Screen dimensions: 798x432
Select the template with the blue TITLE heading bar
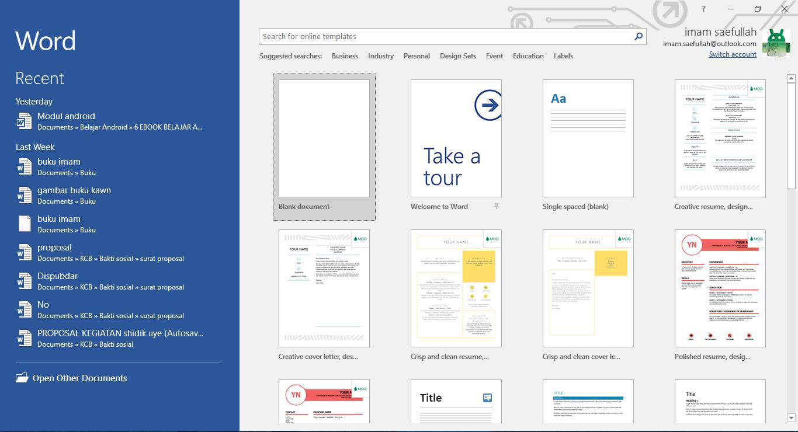coord(588,402)
